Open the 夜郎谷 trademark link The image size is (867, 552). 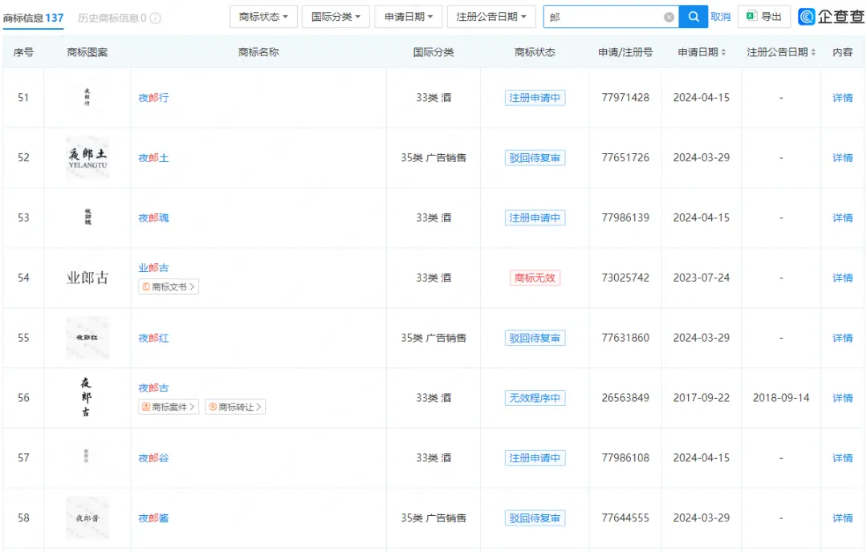(153, 458)
